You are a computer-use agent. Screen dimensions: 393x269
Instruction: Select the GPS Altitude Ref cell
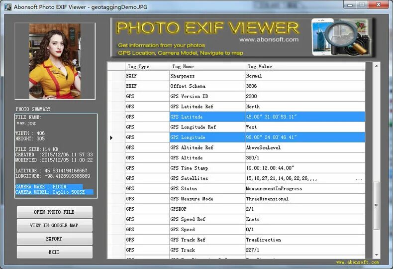pyautogui.click(x=207, y=147)
